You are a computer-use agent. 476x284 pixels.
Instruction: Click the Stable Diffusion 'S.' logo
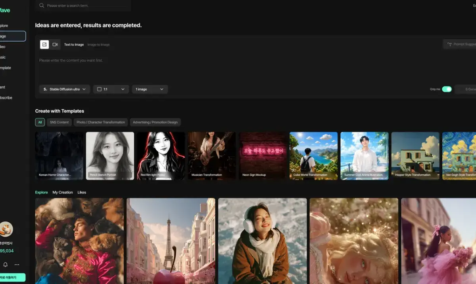pos(45,89)
